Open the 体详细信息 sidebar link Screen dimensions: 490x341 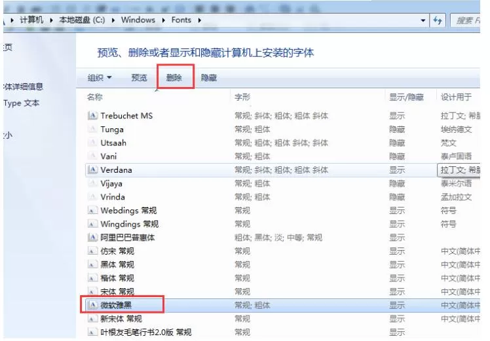(x=24, y=86)
